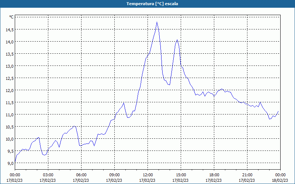Click the 17/02/23 date under 06:00
The width and height of the screenshot is (295, 184).
tap(81, 180)
